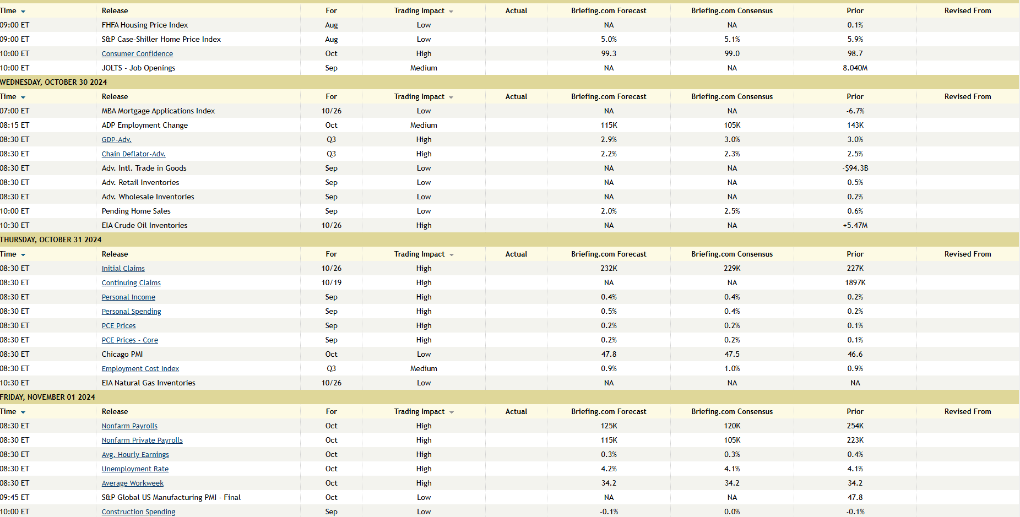Open the PCE Prices - Core link
Viewport: 1020px width, 517px height.
129,340
